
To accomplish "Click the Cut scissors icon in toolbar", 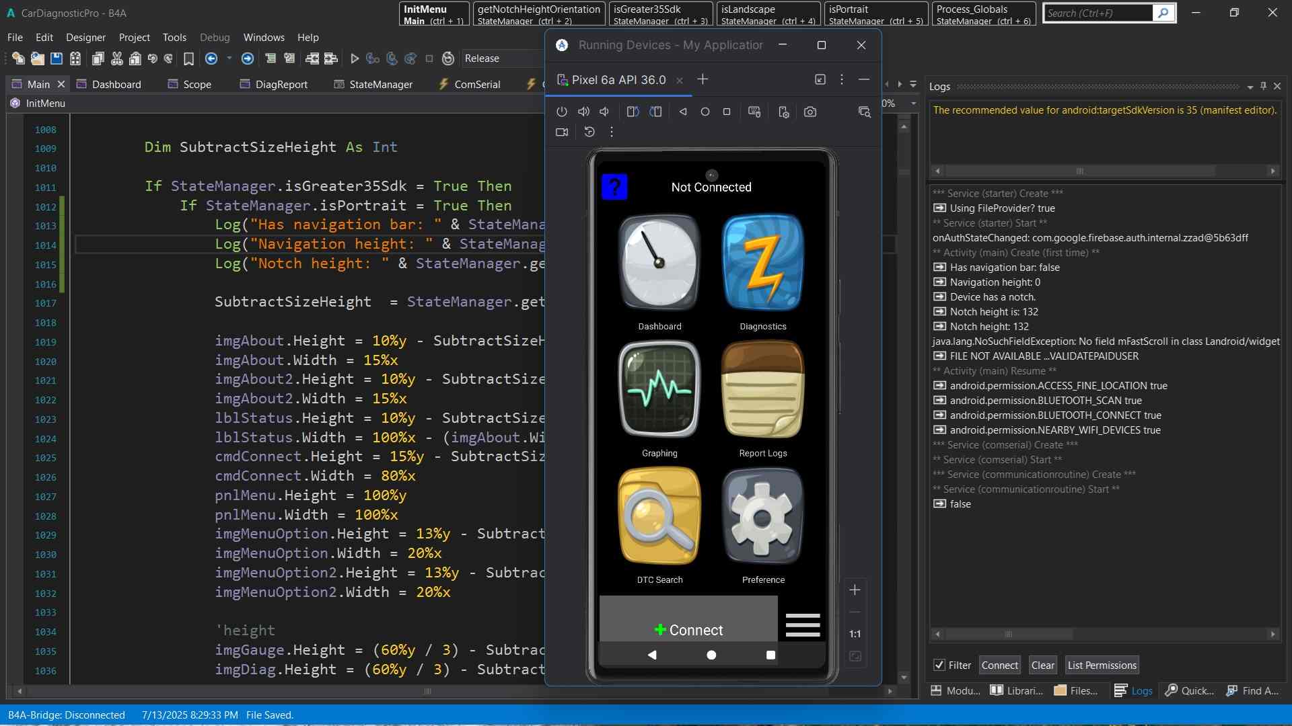I will click(117, 59).
